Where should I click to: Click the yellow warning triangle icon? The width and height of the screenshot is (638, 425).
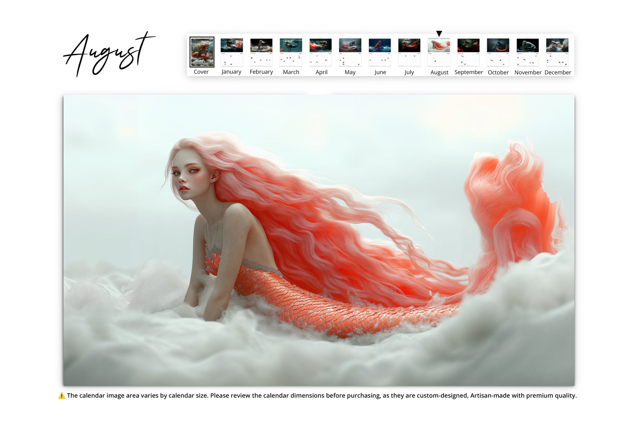click(x=61, y=396)
